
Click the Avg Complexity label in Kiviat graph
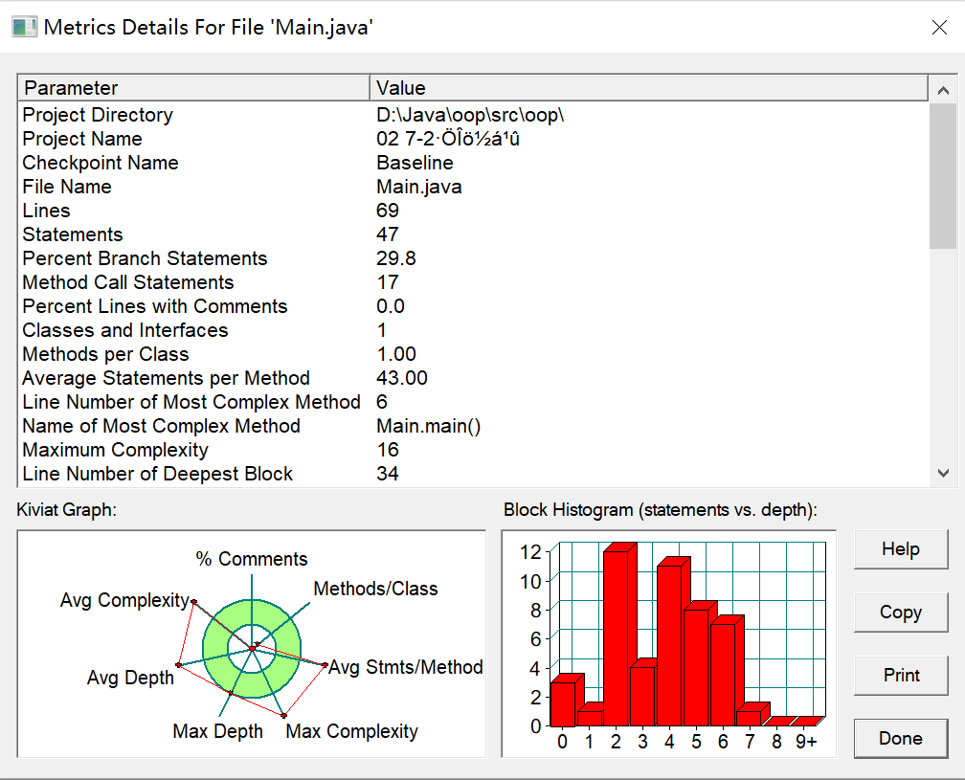124,600
